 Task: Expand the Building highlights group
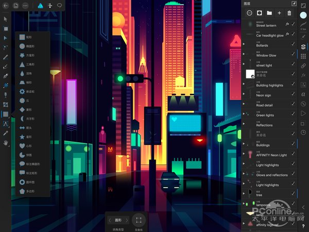[244, 84]
